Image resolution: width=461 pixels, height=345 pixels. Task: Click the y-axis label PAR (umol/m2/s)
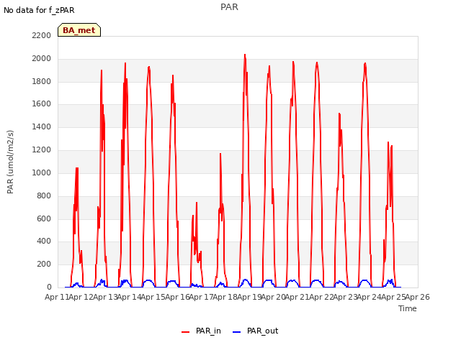point(10,162)
